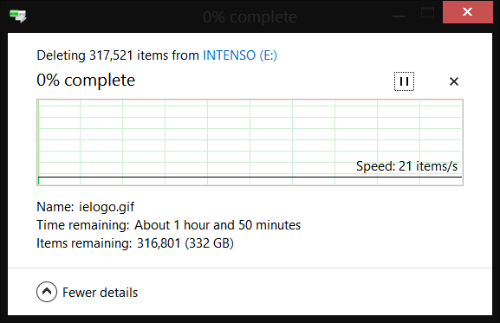Image resolution: width=500 pixels, height=323 pixels.
Task: Click the Fewer details label text
Action: coord(101,293)
